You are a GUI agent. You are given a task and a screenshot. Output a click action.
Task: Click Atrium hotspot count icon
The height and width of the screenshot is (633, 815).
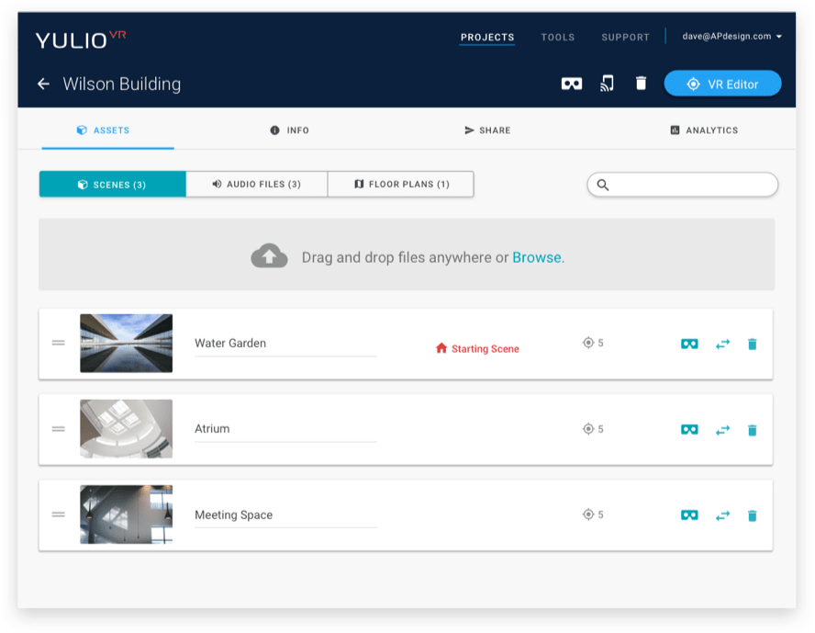point(588,429)
